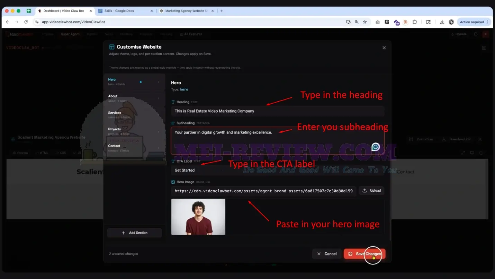Select the Dashboard | Video Claw Bot tab
This screenshot has height=279, width=495.
tap(65, 11)
